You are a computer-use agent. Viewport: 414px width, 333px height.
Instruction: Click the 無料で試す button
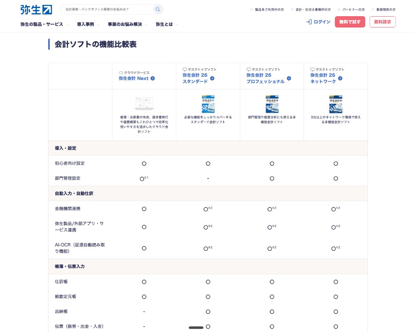tap(350, 22)
